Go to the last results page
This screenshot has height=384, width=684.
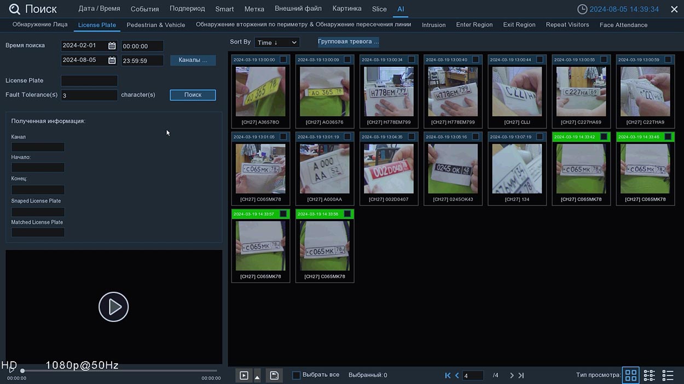[521, 375]
